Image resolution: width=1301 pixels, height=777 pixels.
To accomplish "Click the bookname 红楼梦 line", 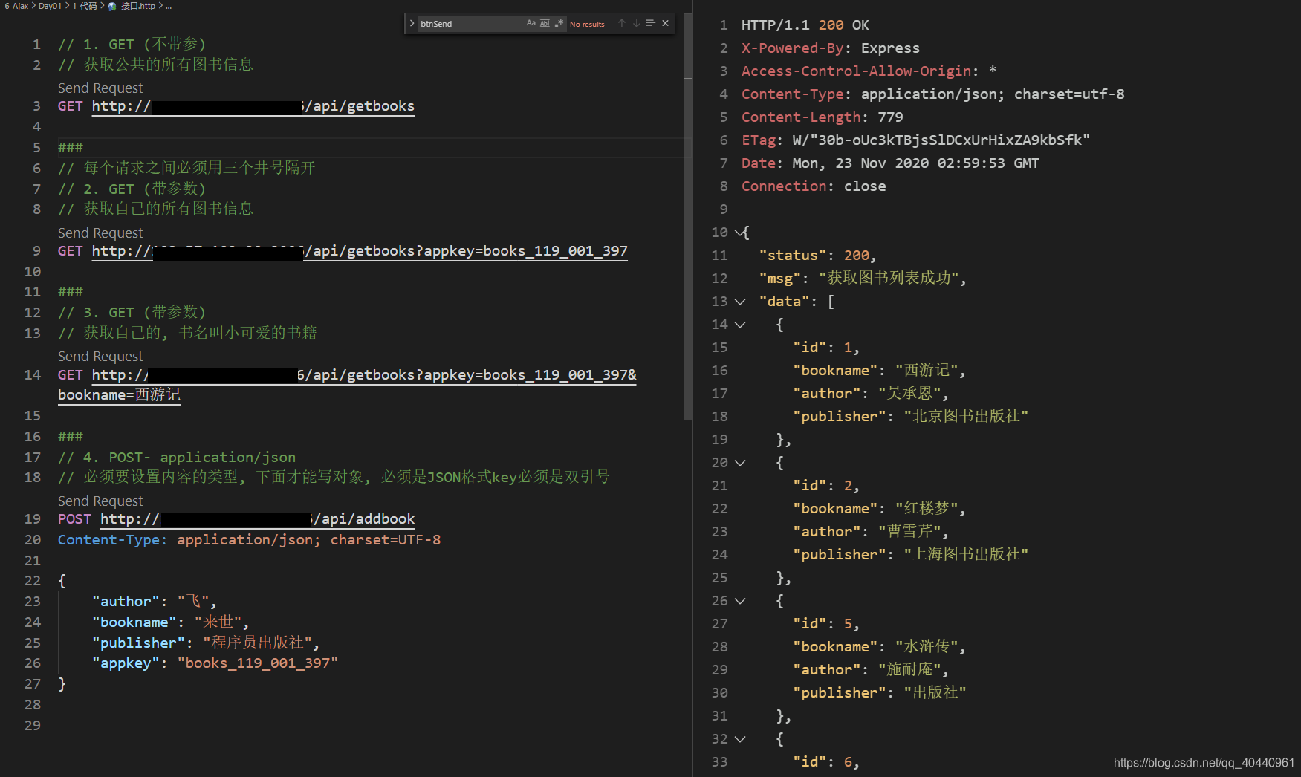I will (879, 509).
